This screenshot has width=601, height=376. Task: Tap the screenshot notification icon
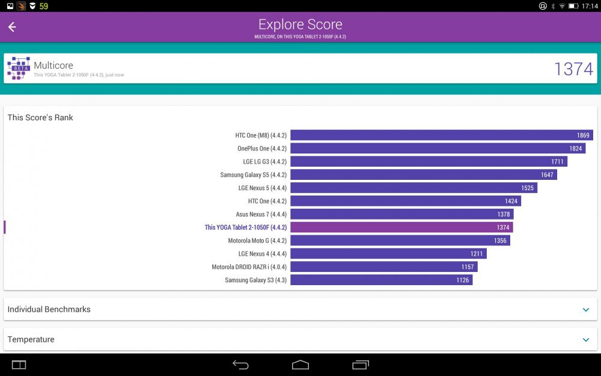10,5
